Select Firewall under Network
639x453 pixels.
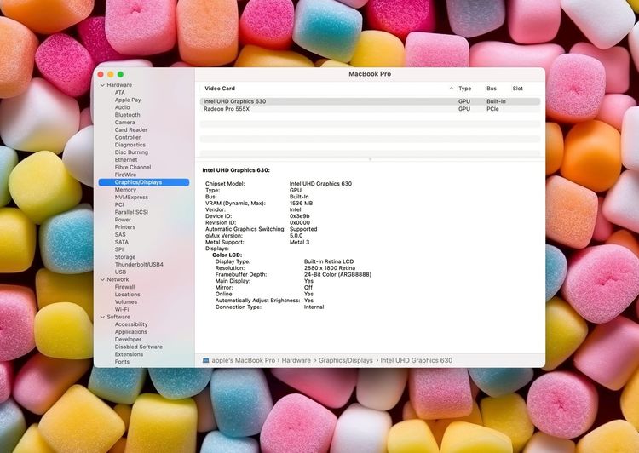click(124, 287)
